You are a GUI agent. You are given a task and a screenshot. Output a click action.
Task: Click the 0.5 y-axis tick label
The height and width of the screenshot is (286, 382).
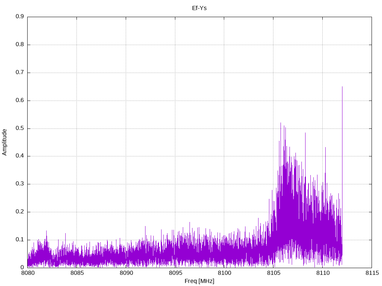pos(20,128)
